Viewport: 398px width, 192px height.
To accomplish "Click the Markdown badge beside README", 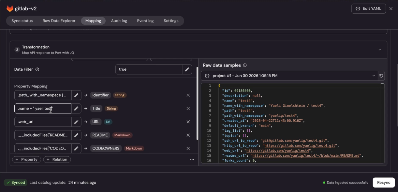I will pyautogui.click(x=122, y=135).
